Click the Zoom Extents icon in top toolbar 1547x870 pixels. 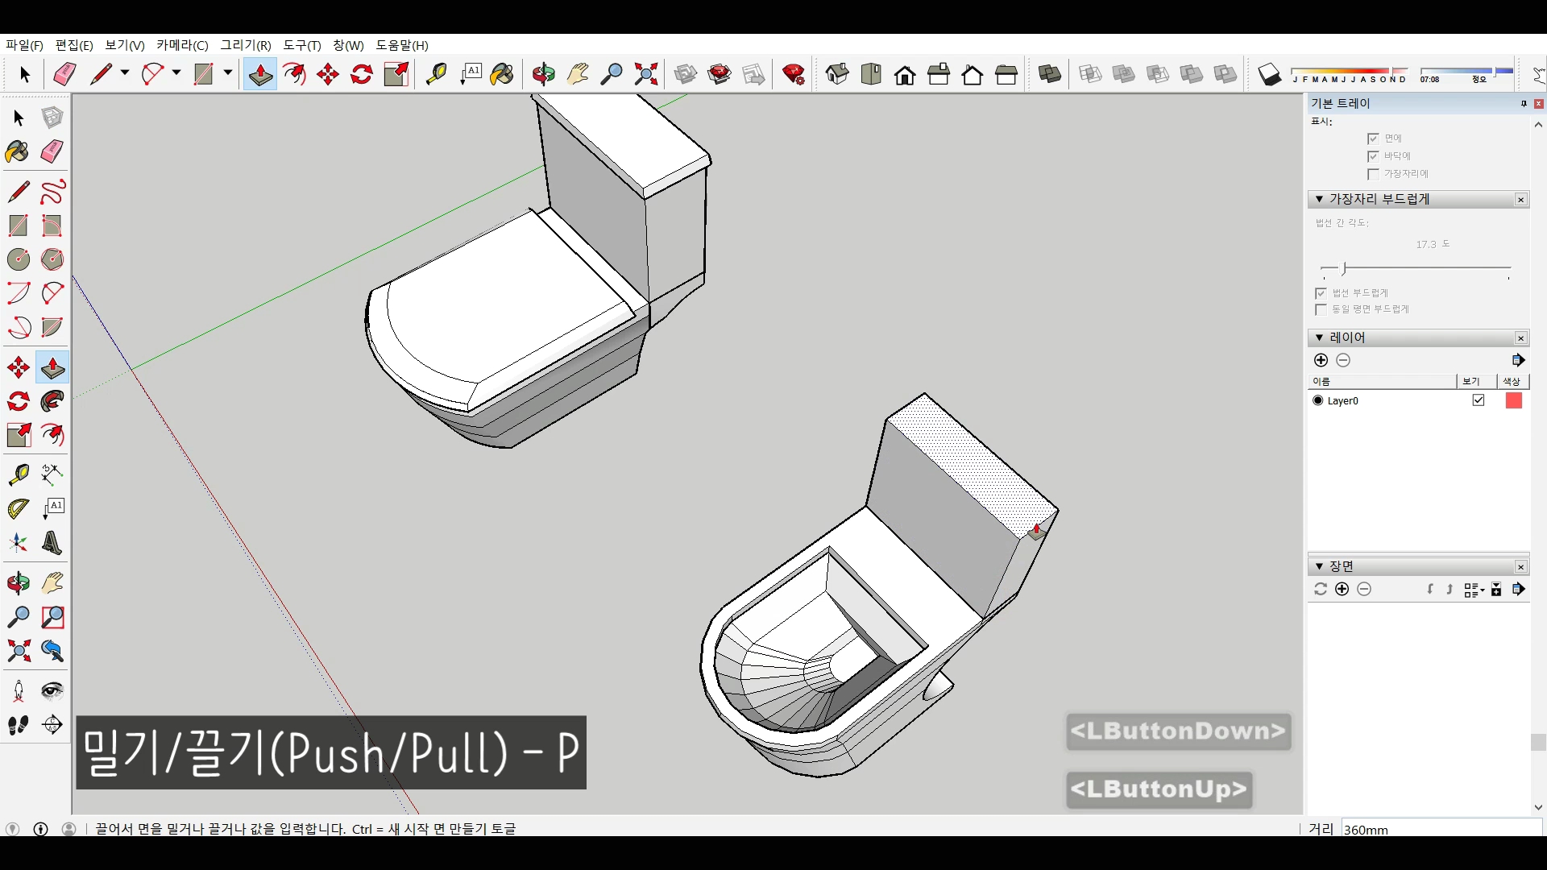pyautogui.click(x=646, y=75)
